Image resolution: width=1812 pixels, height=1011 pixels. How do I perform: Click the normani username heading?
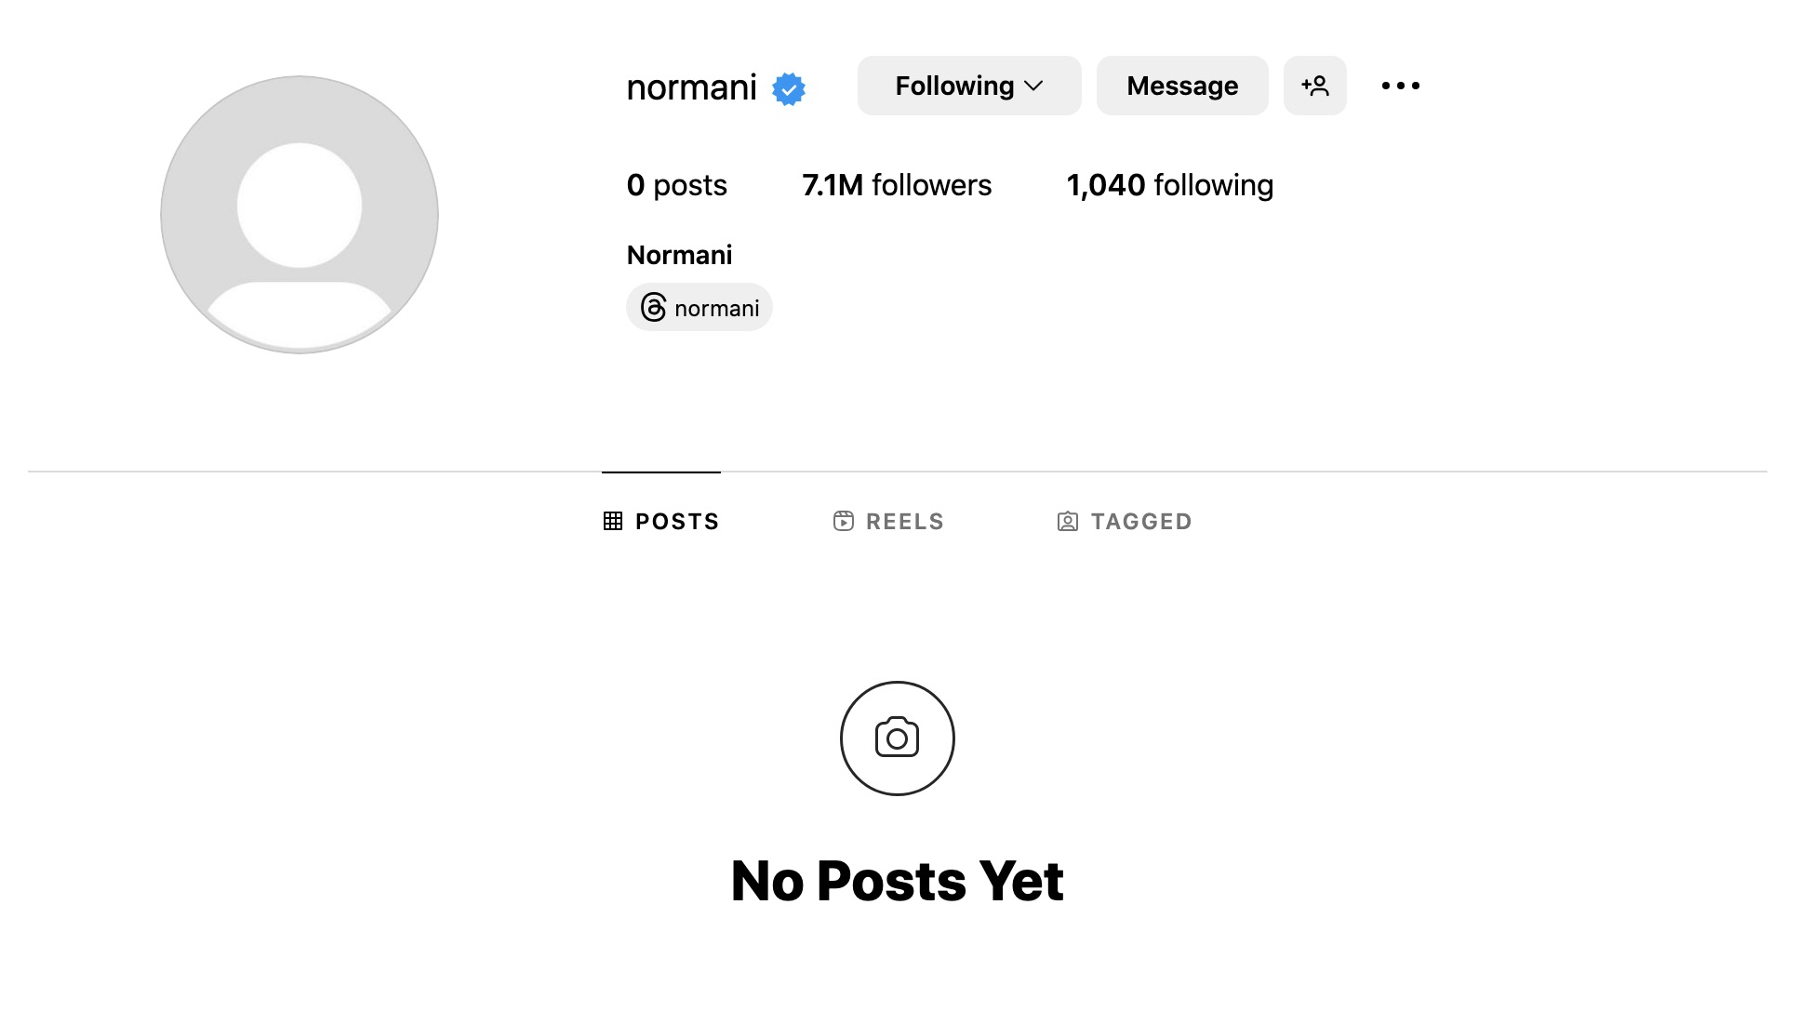691,87
